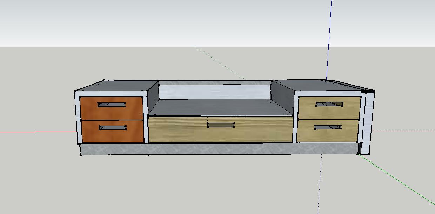The height and width of the screenshot is (214, 435).
Task: Click the top-right beige drawer's handle cutout
Action: [x=329, y=104]
